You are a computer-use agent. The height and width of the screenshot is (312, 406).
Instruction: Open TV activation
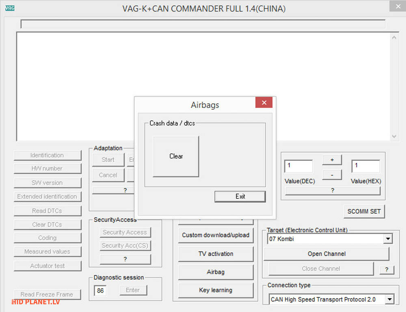pos(216,254)
